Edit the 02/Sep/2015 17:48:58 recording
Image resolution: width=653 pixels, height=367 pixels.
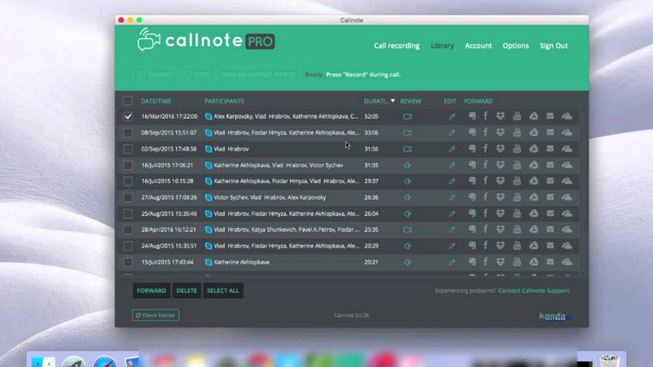(x=452, y=149)
